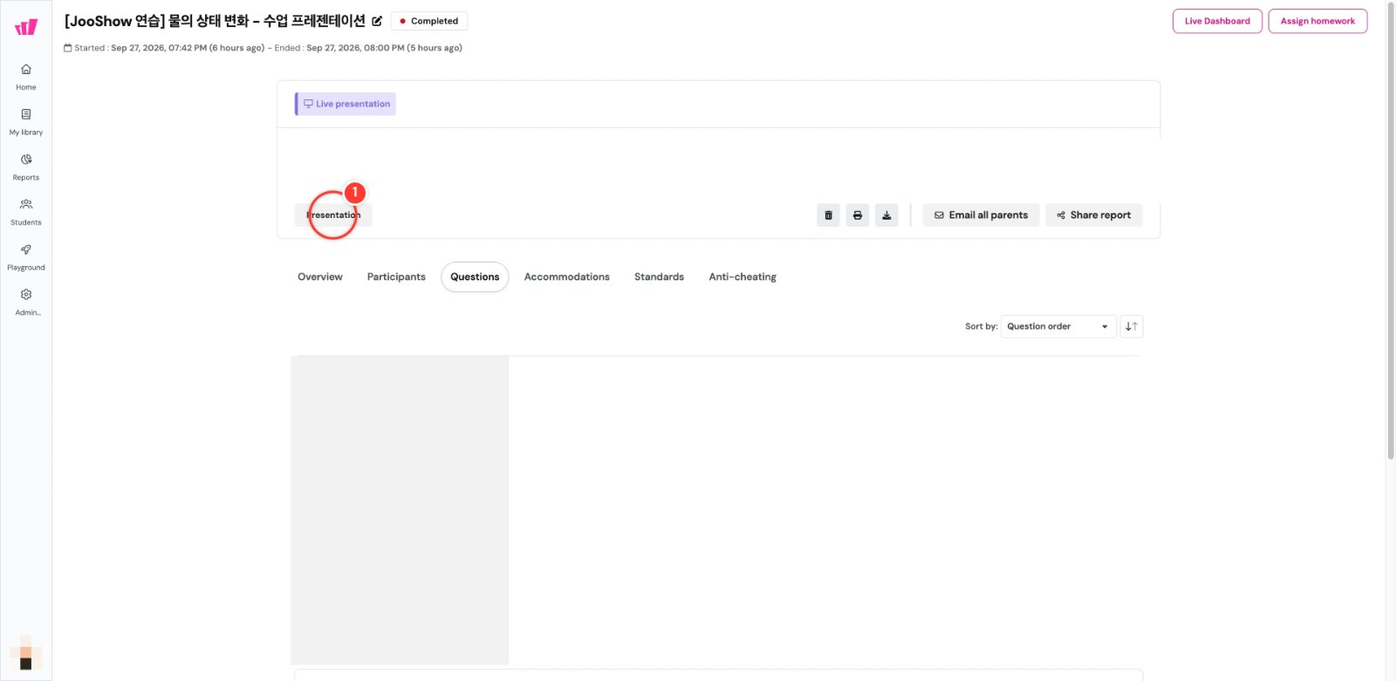Open the Students section

(26, 212)
